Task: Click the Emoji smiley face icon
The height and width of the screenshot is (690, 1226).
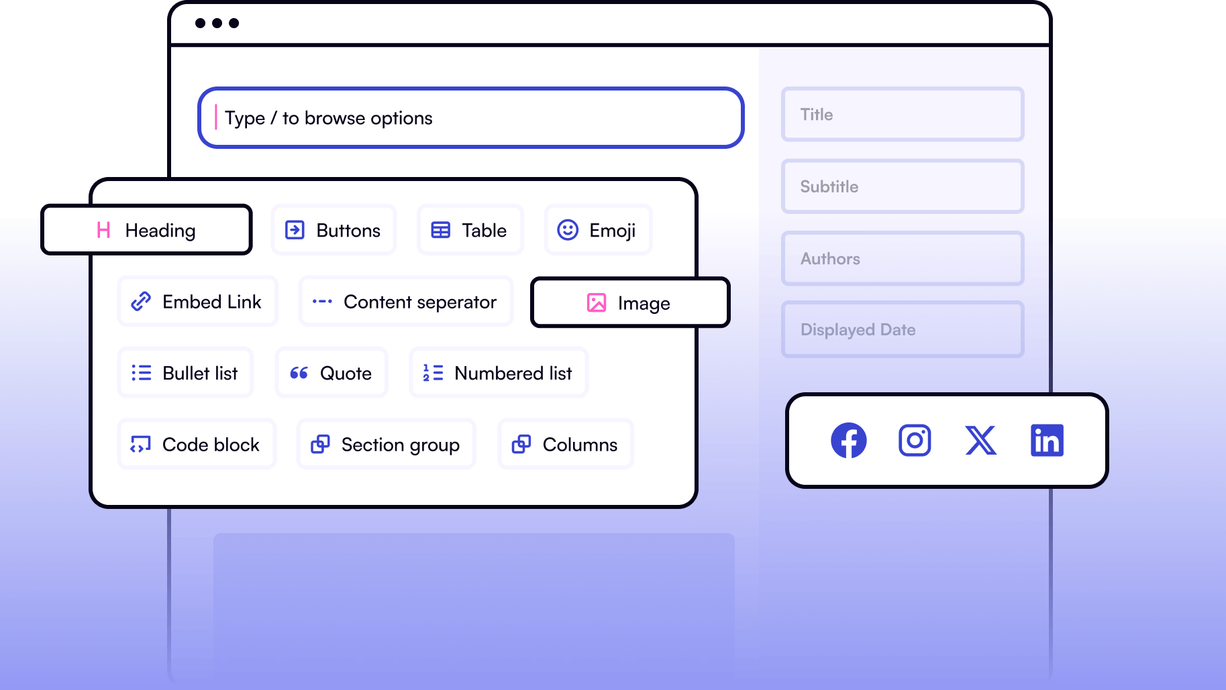Action: [x=568, y=230]
